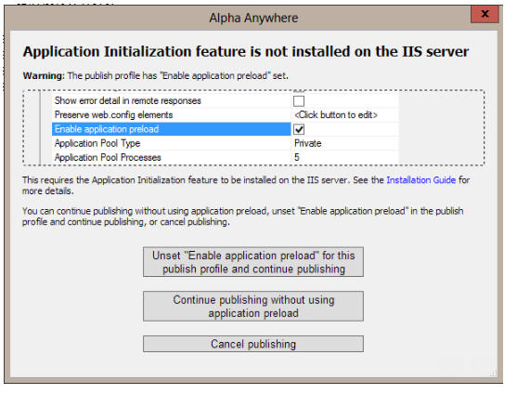Close the Alpha Anywhere dialog
The image size is (530, 394).
[x=485, y=14]
